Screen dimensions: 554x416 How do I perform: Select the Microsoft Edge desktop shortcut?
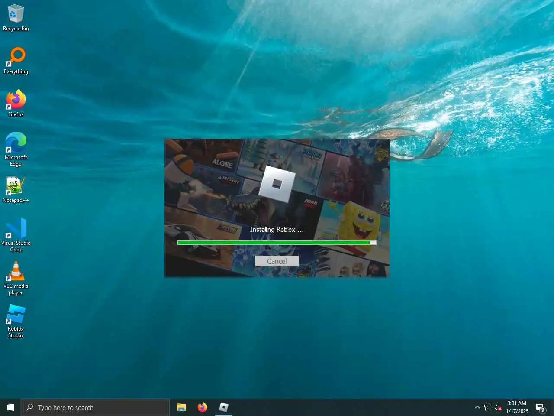(x=16, y=149)
